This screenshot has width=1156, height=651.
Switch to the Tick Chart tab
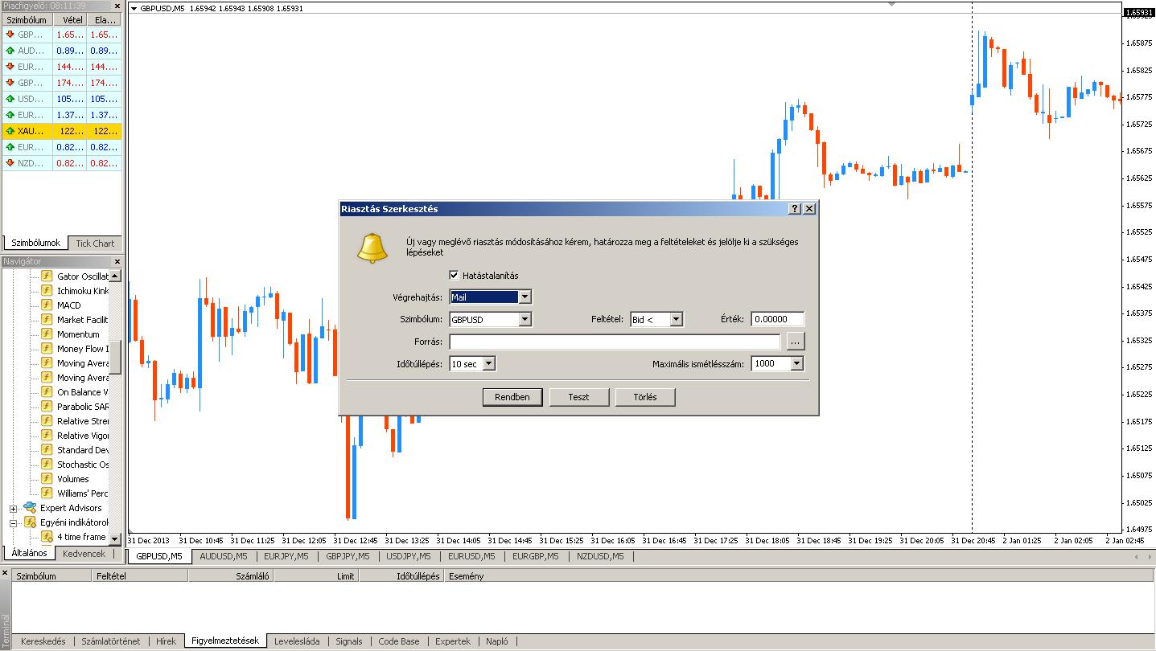[95, 244]
